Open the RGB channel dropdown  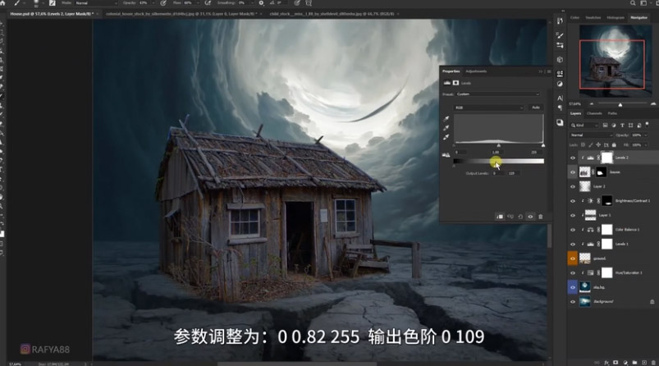coord(488,108)
